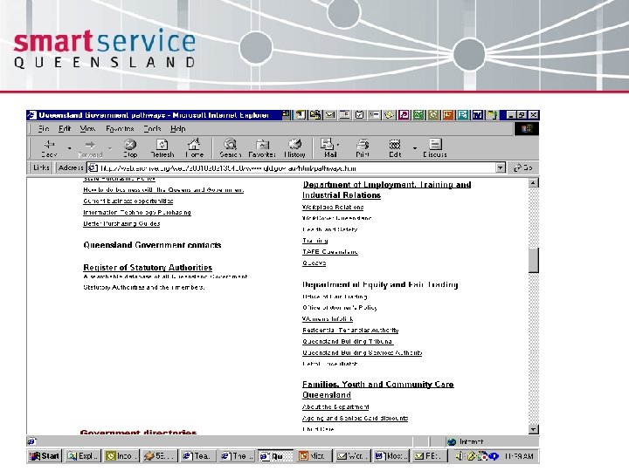Open the File menu

(x=44, y=128)
